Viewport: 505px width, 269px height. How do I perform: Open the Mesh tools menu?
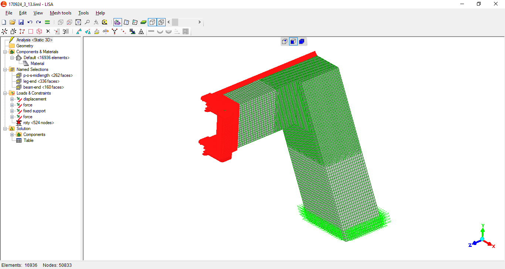click(61, 13)
